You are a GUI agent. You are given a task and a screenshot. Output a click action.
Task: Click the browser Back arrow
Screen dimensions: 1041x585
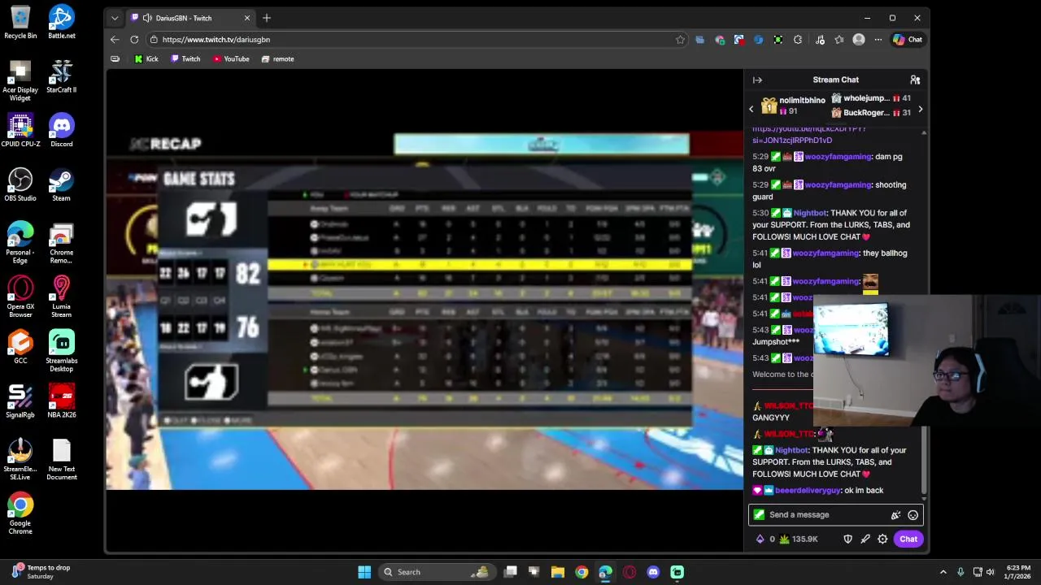pyautogui.click(x=115, y=39)
